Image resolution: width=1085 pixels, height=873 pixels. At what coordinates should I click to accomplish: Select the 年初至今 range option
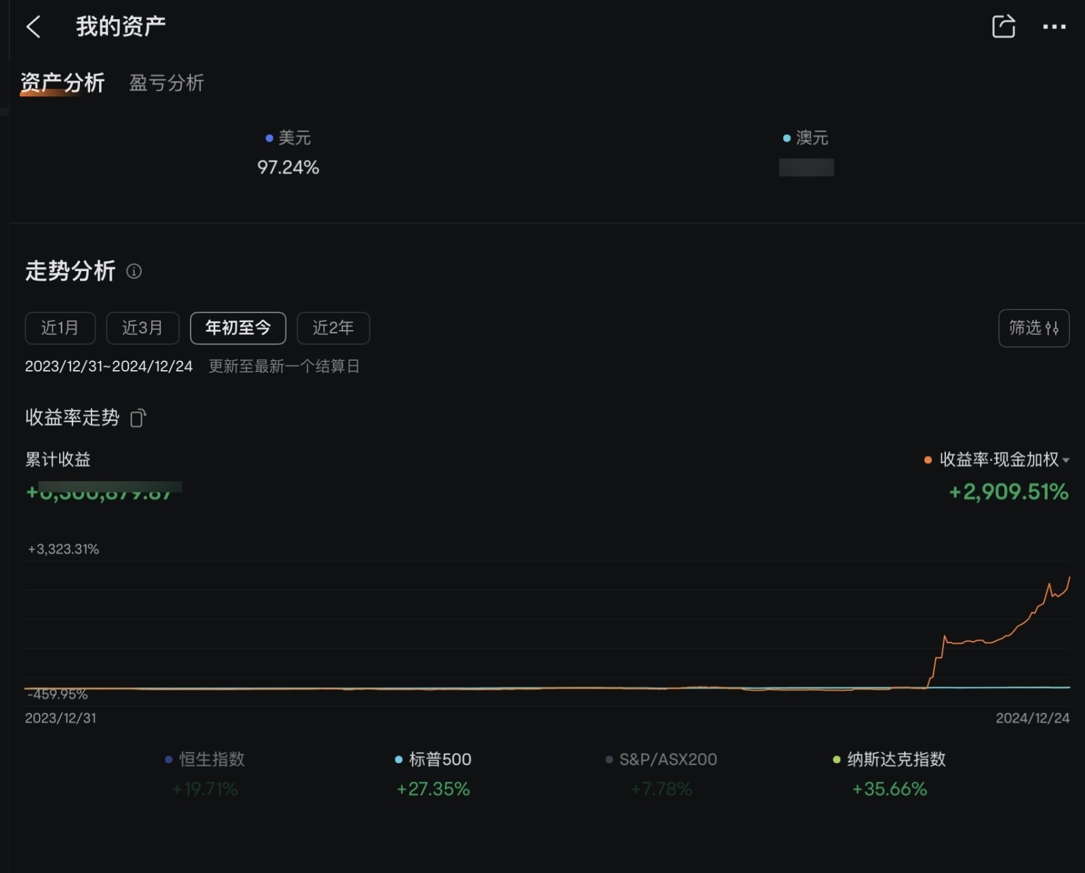coord(238,328)
